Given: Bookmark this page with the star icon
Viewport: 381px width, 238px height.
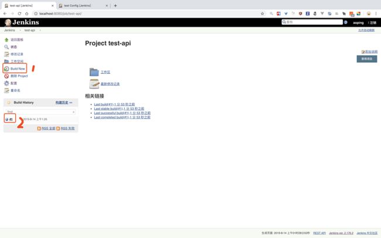Looking at the screenshot, I should [262, 13].
